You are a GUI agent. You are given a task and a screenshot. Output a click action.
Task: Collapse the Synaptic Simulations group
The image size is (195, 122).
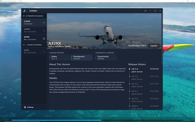[23, 45]
